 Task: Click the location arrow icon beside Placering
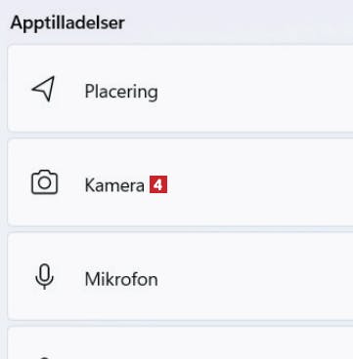point(43,89)
